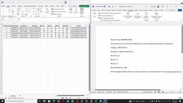This screenshot has height=103, width=183.
Task: Open the Referencias tab in Word
Action: click(x=125, y=10)
